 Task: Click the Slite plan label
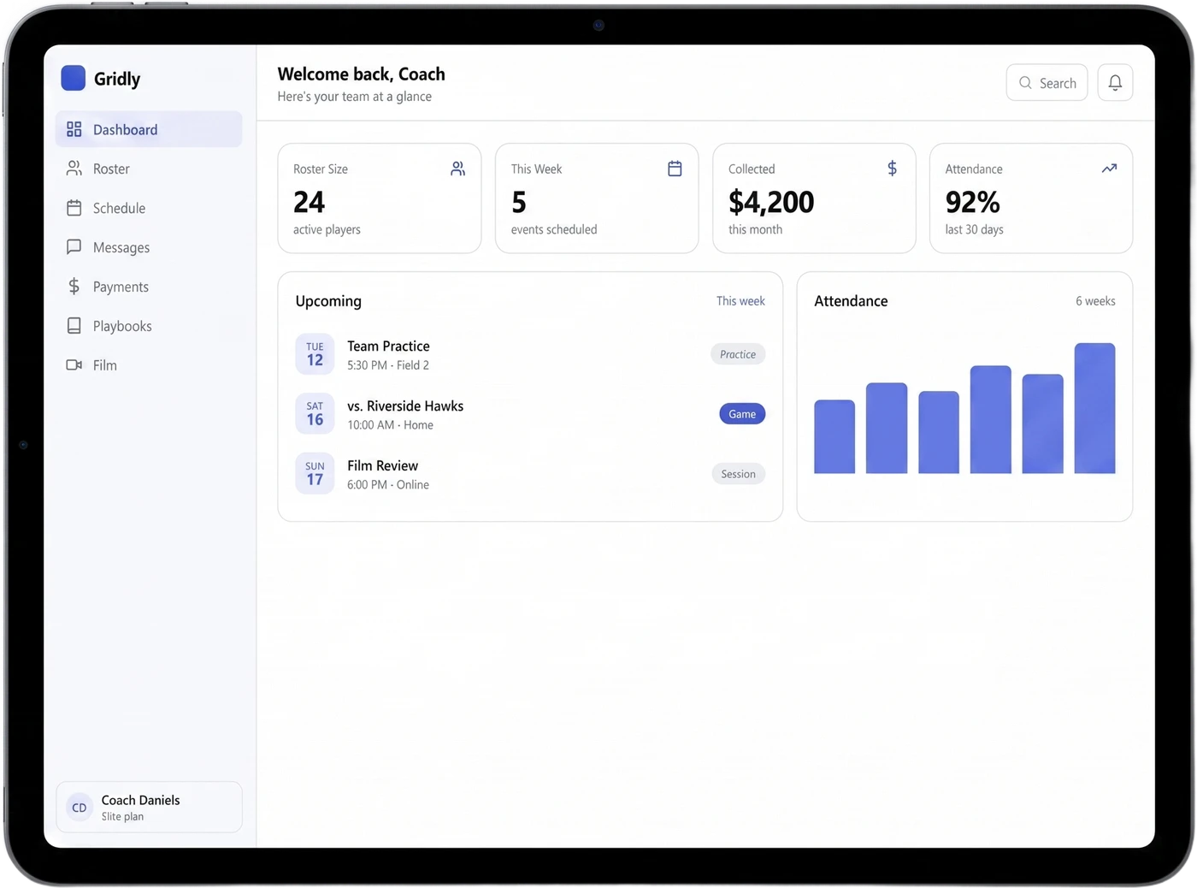(x=122, y=817)
